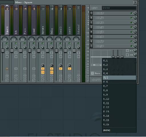Invert polarity on the 5th track
Screen dimensions: 146x137
pos(16,53)
